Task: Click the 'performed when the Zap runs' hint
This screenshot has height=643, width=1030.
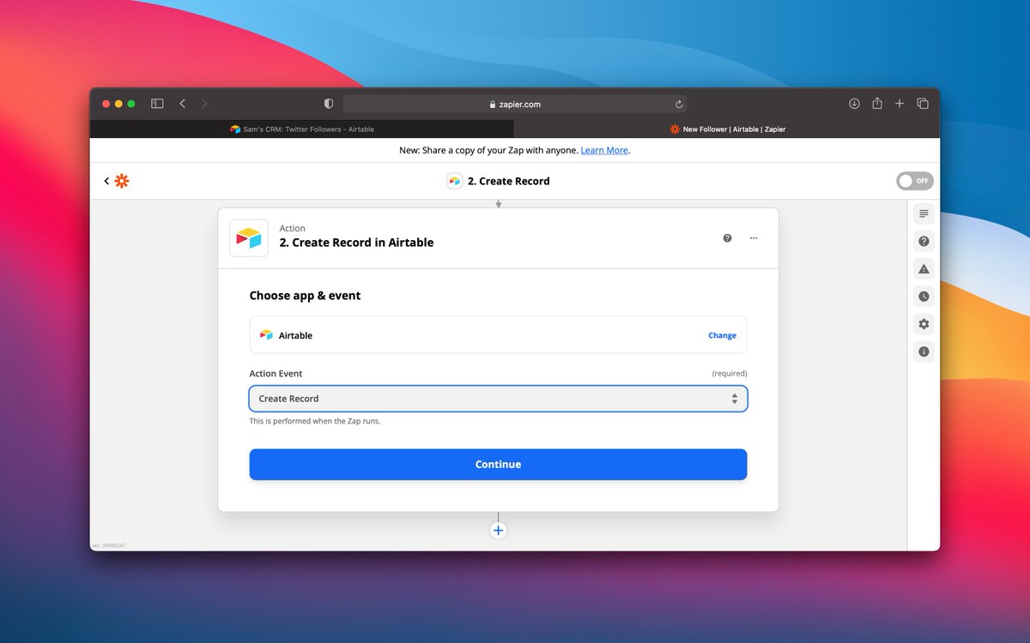Action: [x=314, y=421]
